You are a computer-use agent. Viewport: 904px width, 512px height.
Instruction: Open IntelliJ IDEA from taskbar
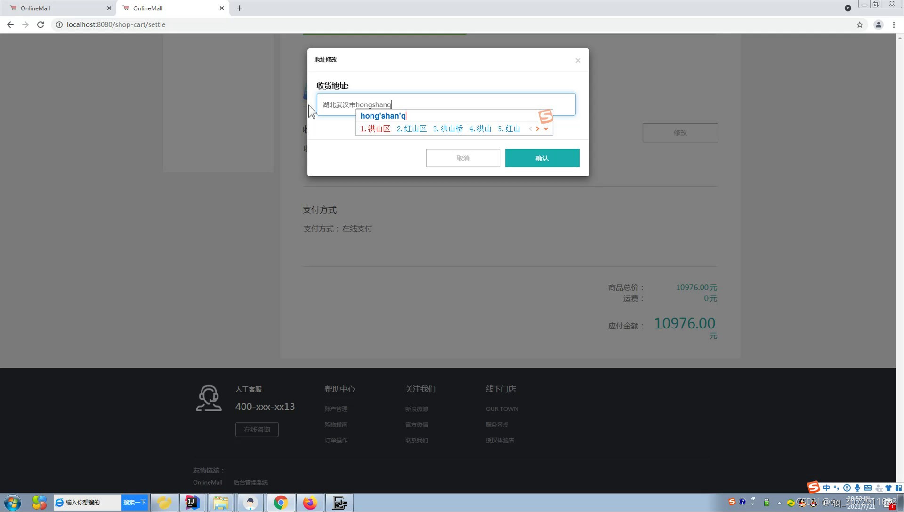(192, 503)
